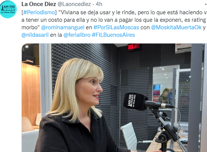Click the white office chair in the photo

point(129,137)
